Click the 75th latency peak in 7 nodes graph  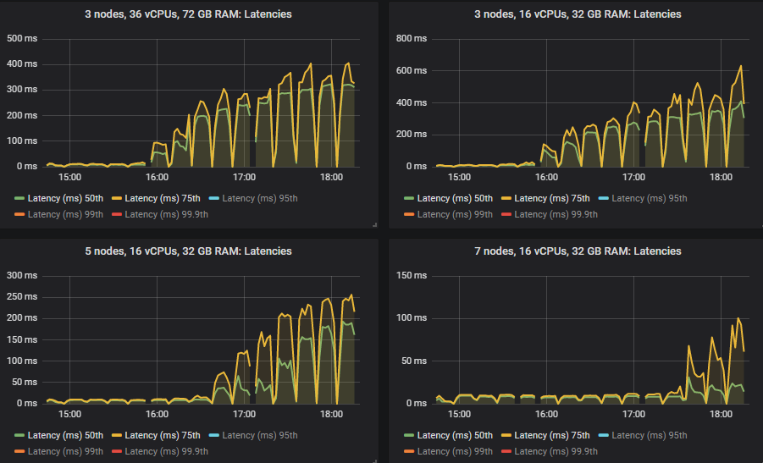tap(738, 319)
